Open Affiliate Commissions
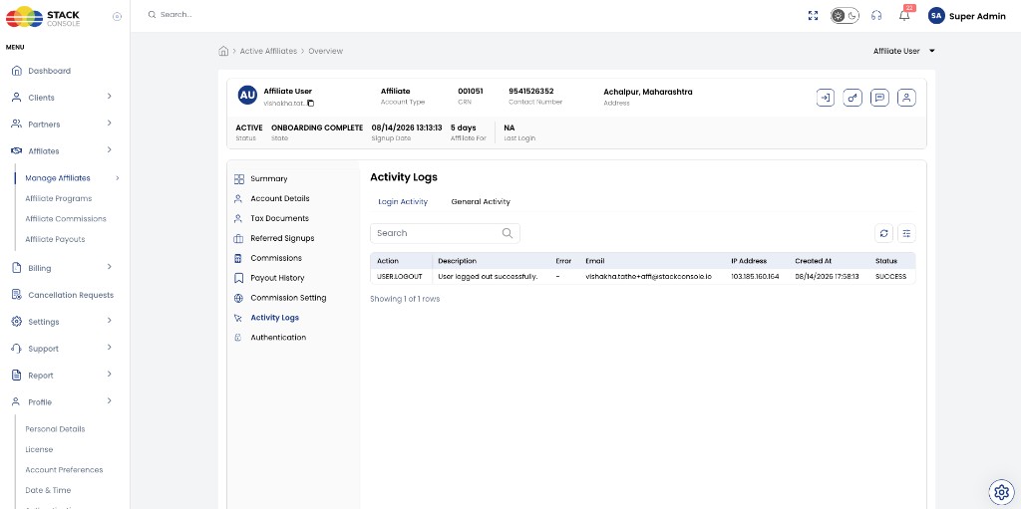Viewport: 1021px width, 509px height. (66, 219)
